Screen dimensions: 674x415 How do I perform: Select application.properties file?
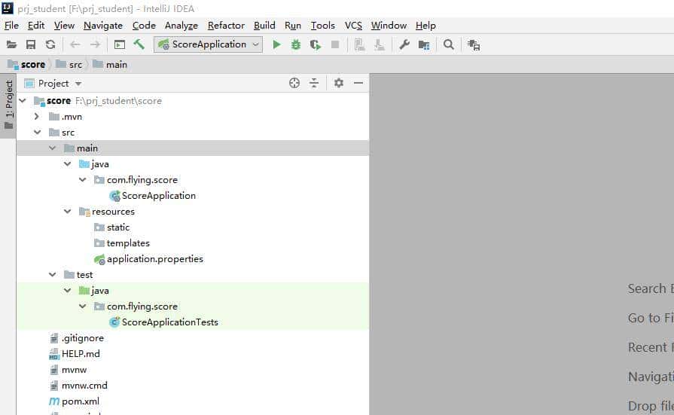[148, 259]
